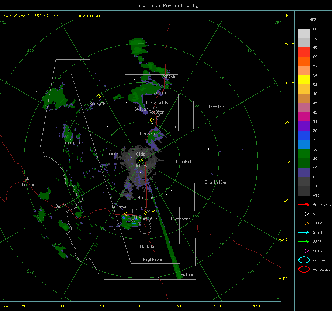
Task: Click the Banff city label
Action: pyautogui.click(x=61, y=206)
